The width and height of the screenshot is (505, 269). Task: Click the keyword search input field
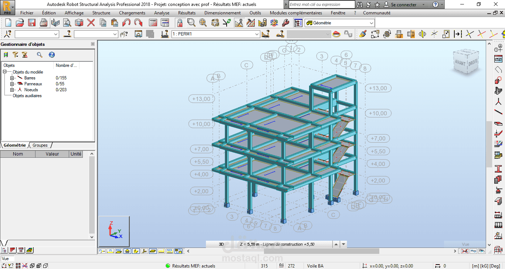coord(322,4)
